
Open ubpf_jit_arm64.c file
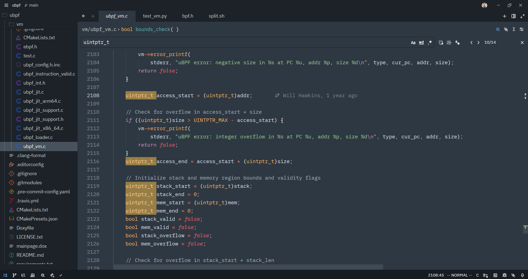[x=42, y=101]
